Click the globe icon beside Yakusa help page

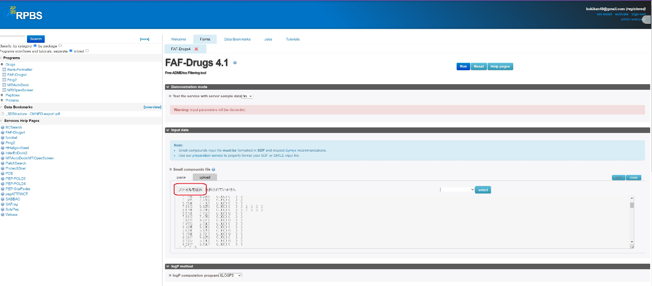2,214
